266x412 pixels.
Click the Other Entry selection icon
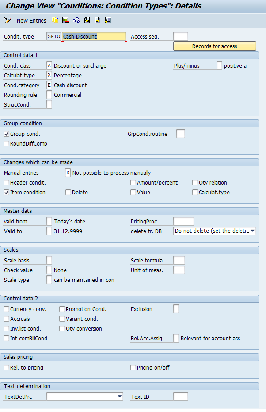108,20
